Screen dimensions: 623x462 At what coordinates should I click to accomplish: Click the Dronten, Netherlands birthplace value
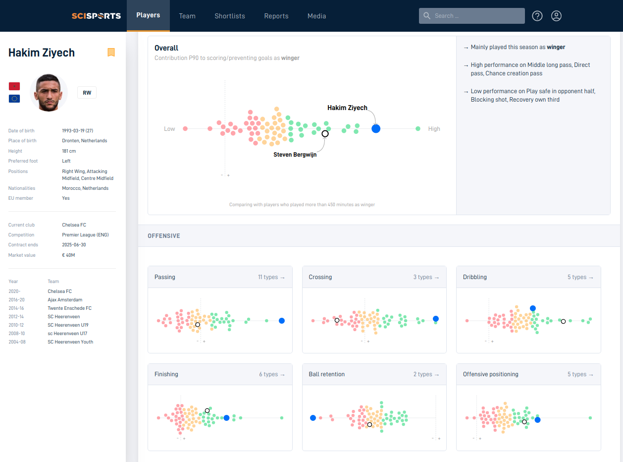tap(85, 141)
